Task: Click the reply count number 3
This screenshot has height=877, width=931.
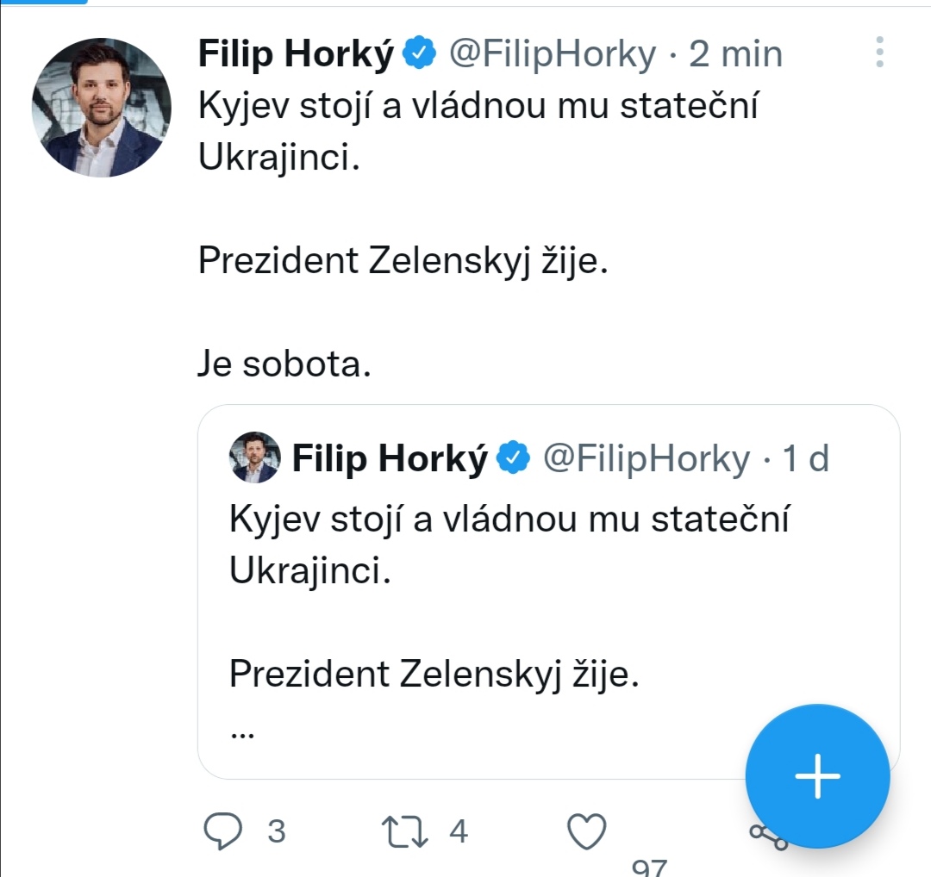Action: click(x=276, y=831)
